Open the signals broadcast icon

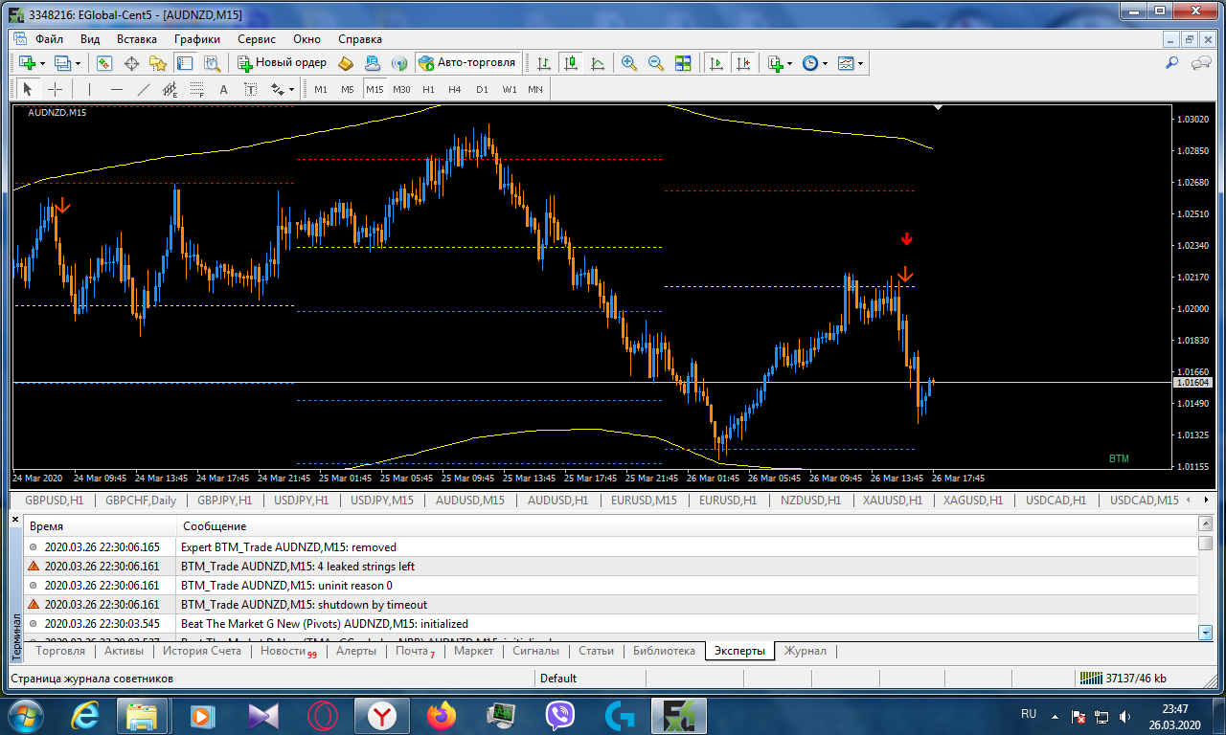(399, 63)
